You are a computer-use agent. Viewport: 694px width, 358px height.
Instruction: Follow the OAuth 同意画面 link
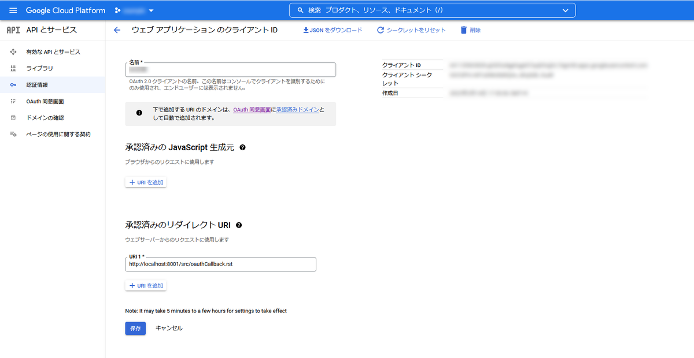252,109
